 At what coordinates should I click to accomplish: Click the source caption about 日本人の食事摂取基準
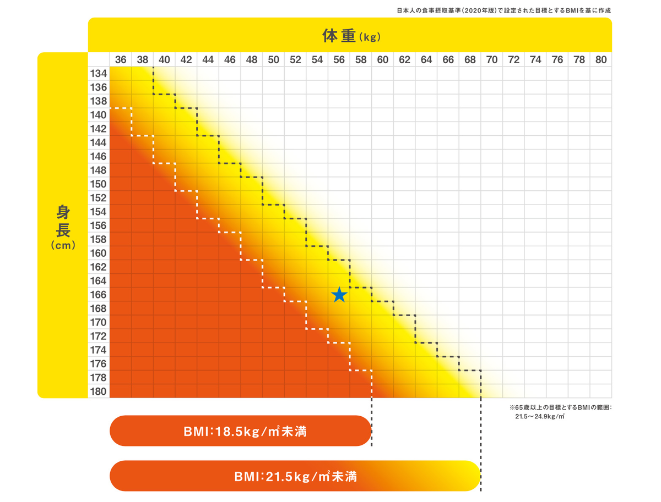pos(503,10)
